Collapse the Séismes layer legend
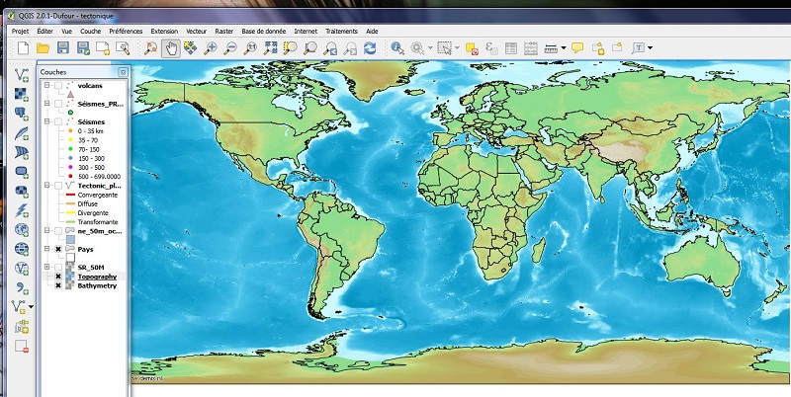The height and width of the screenshot is (397, 791). 47,121
